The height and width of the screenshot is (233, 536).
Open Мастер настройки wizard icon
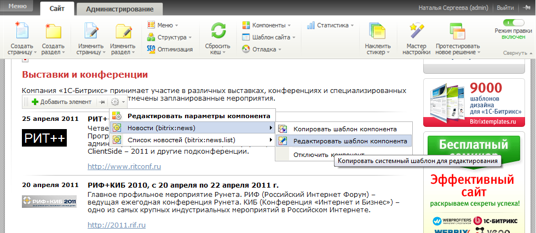tap(416, 31)
